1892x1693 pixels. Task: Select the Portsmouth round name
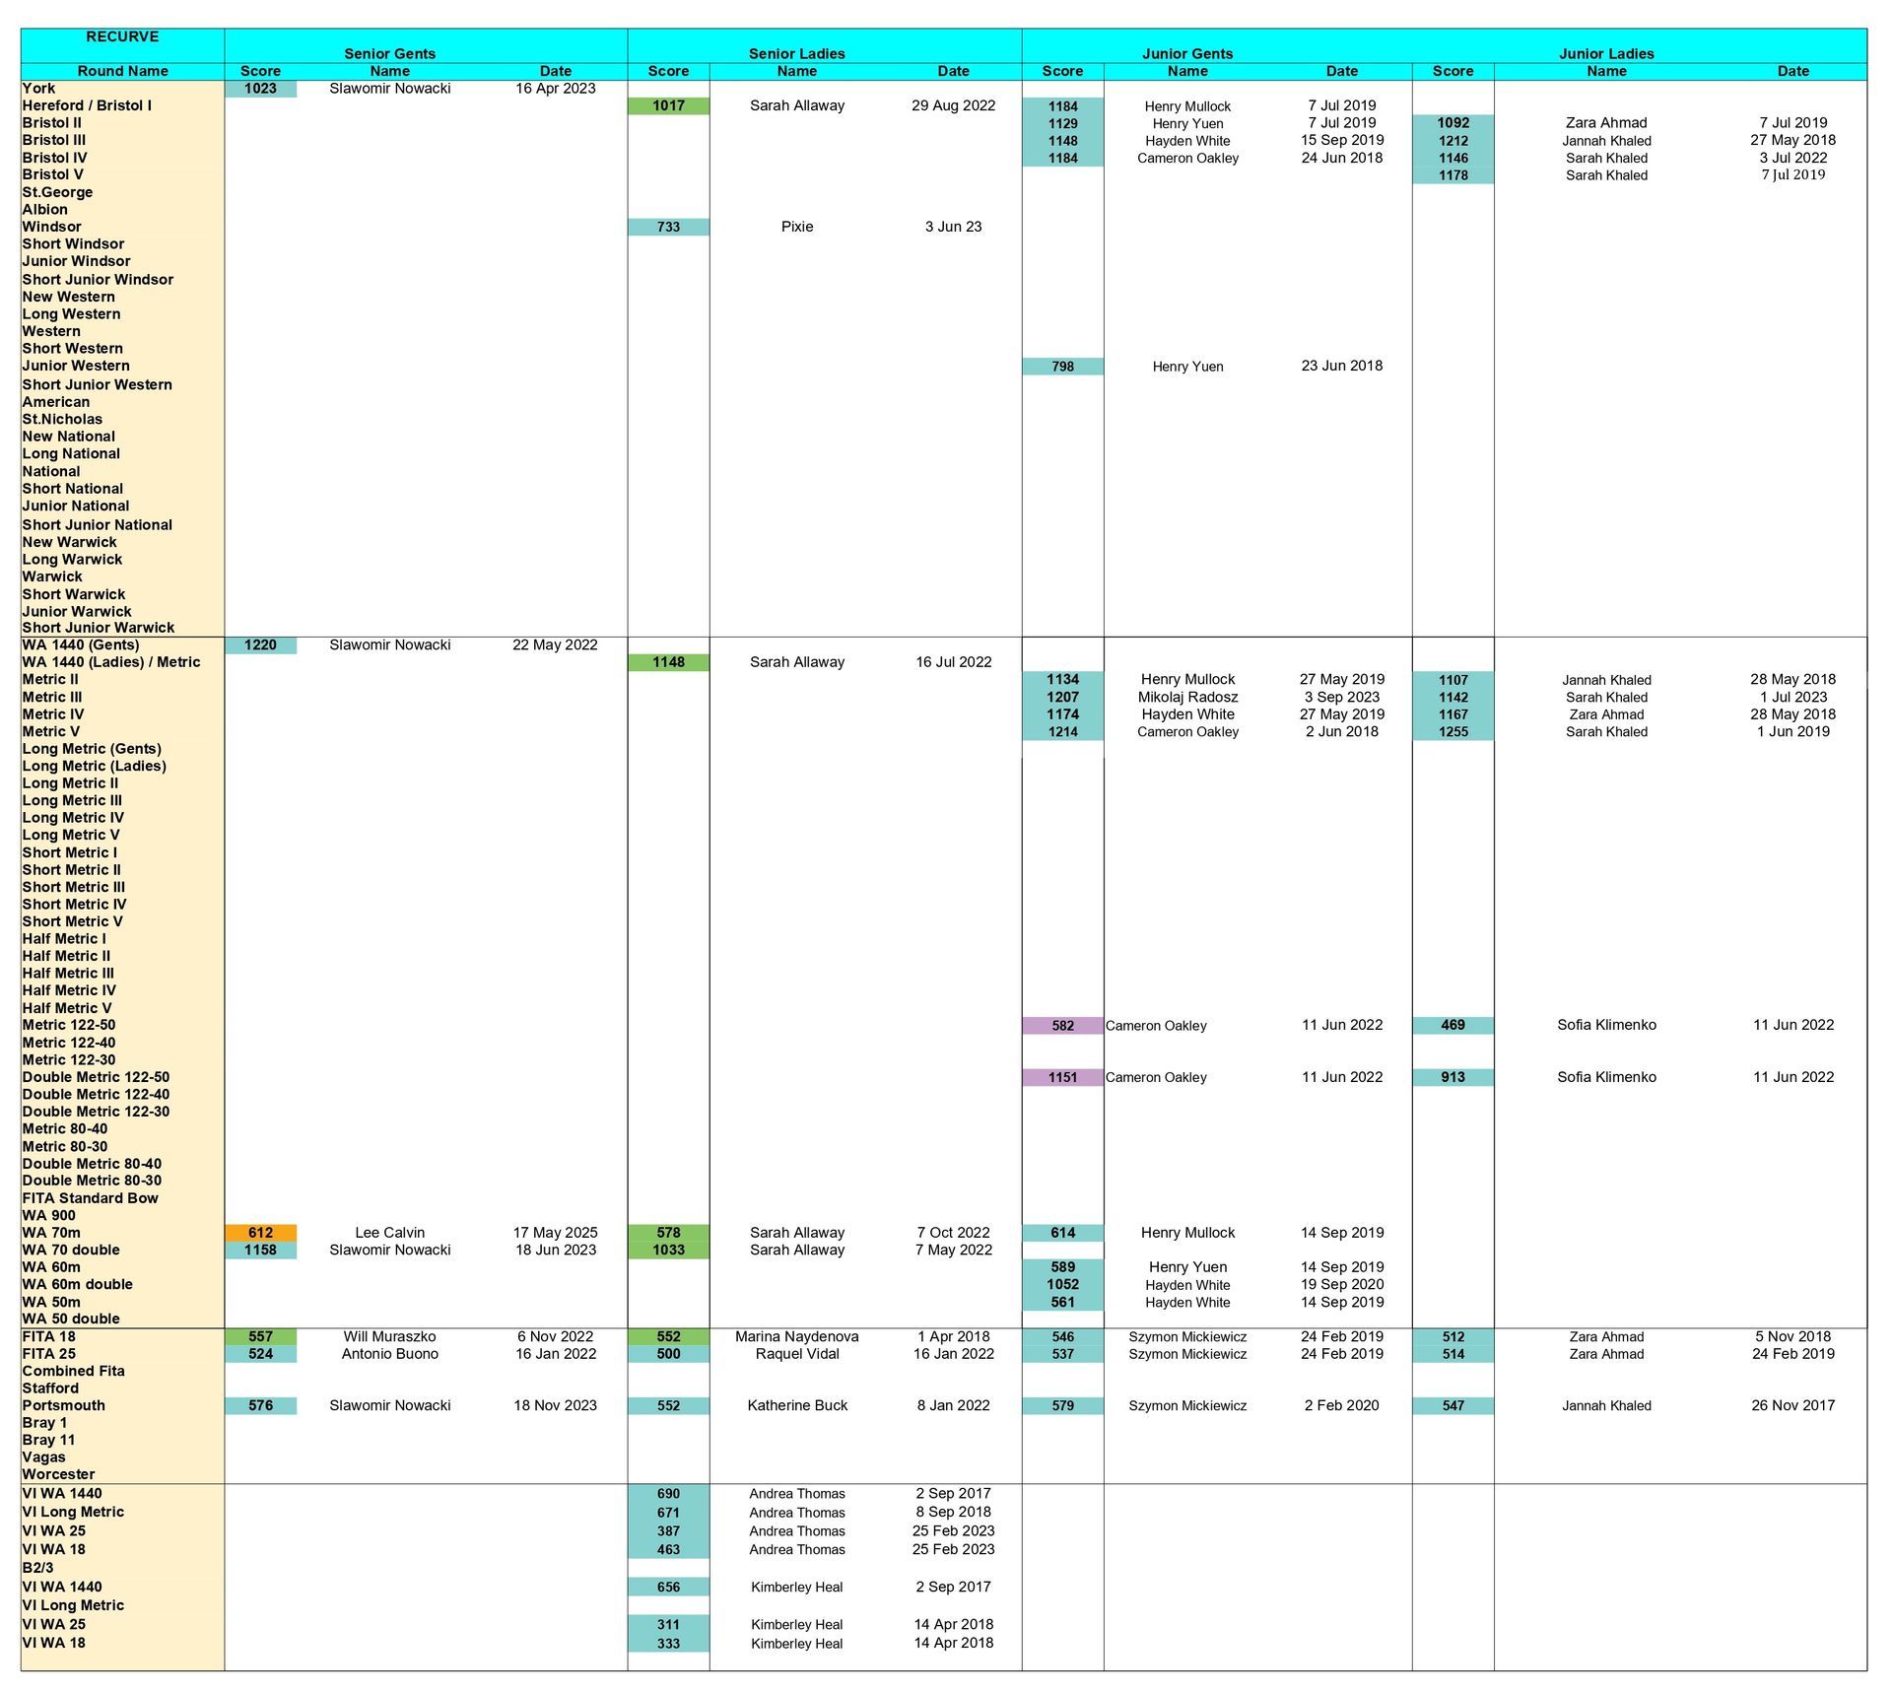63,1405
